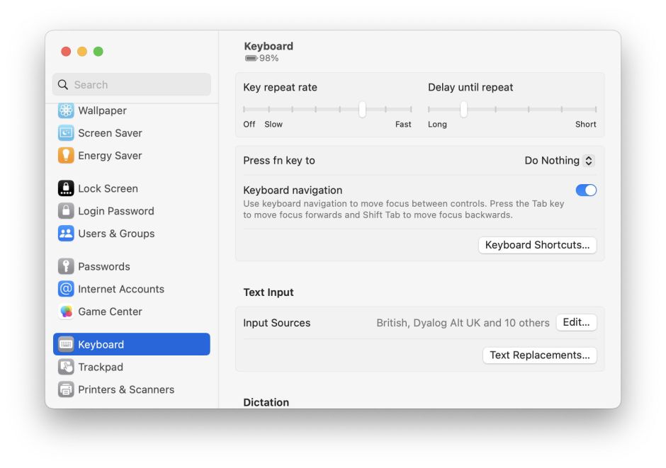Open the Lock Screen icon

tap(66, 188)
